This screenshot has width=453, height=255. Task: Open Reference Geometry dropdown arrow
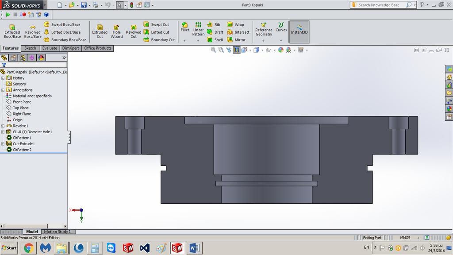[x=263, y=41]
